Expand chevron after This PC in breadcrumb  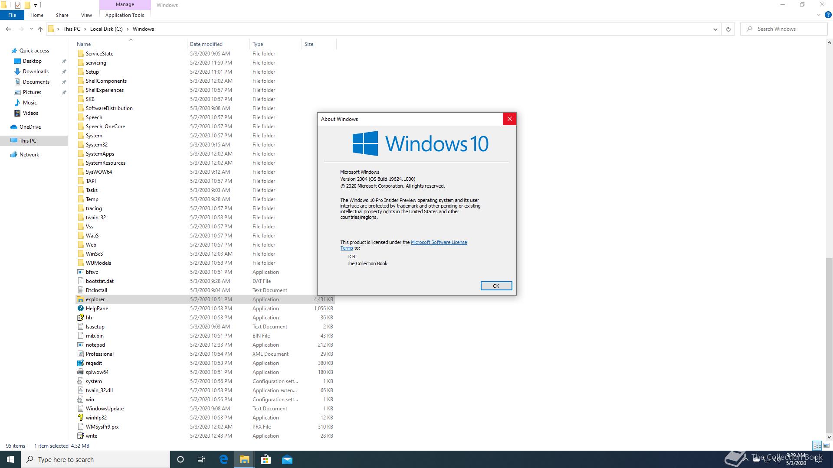click(85, 29)
